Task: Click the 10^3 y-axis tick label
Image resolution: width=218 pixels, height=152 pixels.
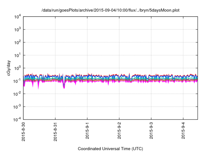Action: [x=17, y=30]
